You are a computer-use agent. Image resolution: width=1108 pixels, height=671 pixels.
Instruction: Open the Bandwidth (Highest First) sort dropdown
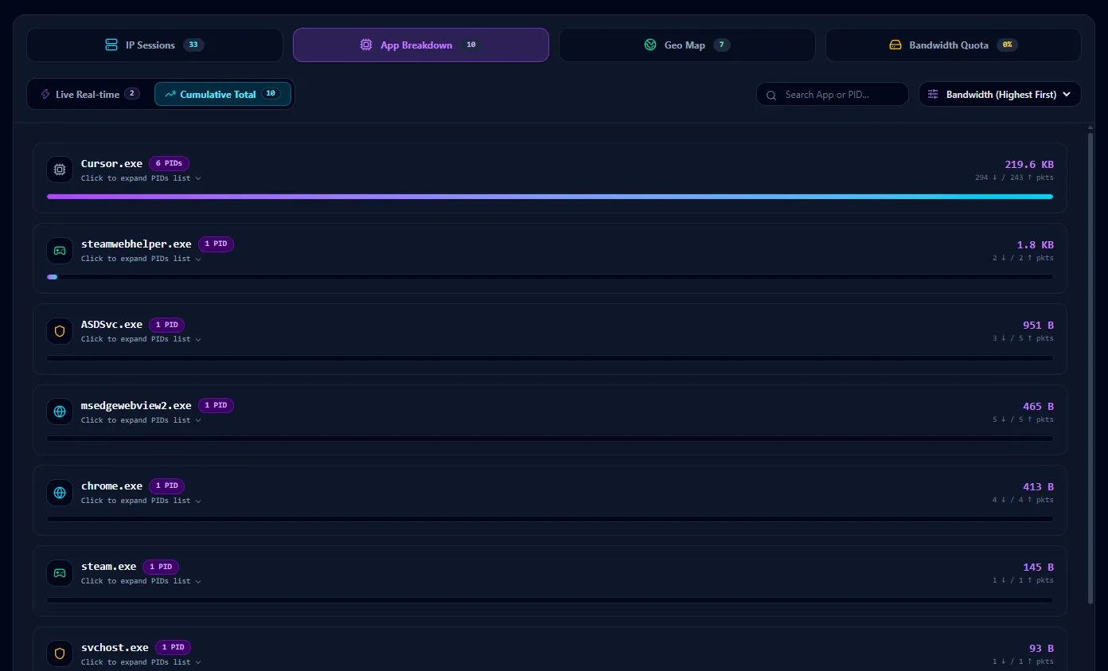coord(1000,94)
